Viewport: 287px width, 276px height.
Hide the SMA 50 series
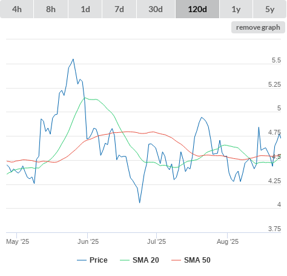coord(197,260)
